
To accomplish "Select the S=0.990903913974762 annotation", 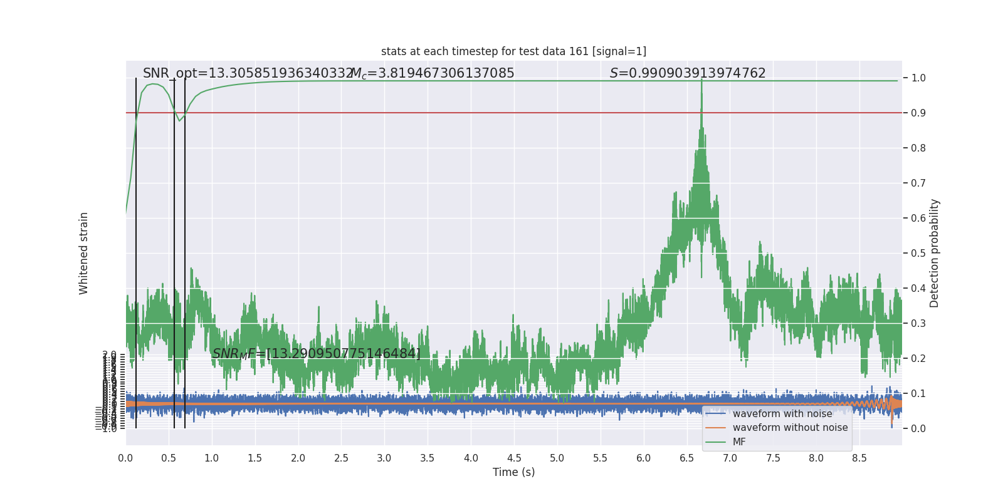I will [x=688, y=73].
